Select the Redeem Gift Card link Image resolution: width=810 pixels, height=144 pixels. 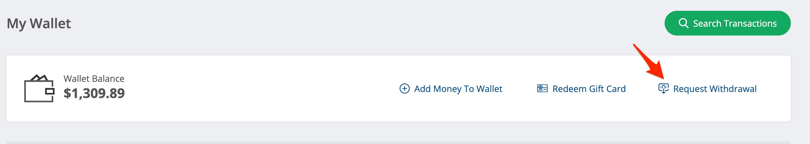(589, 89)
